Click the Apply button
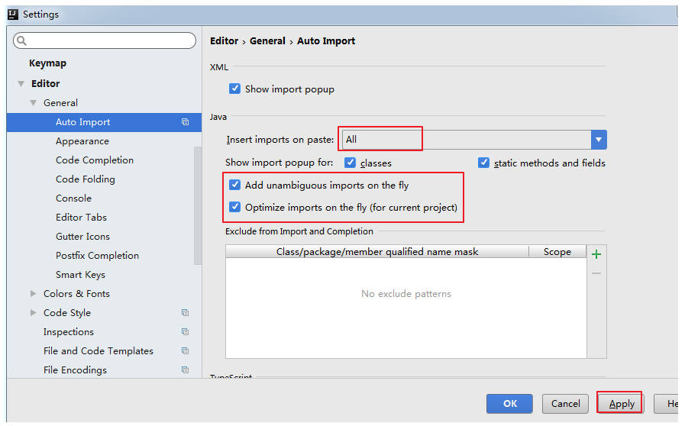Screen dimensions: 685x426 (621, 404)
